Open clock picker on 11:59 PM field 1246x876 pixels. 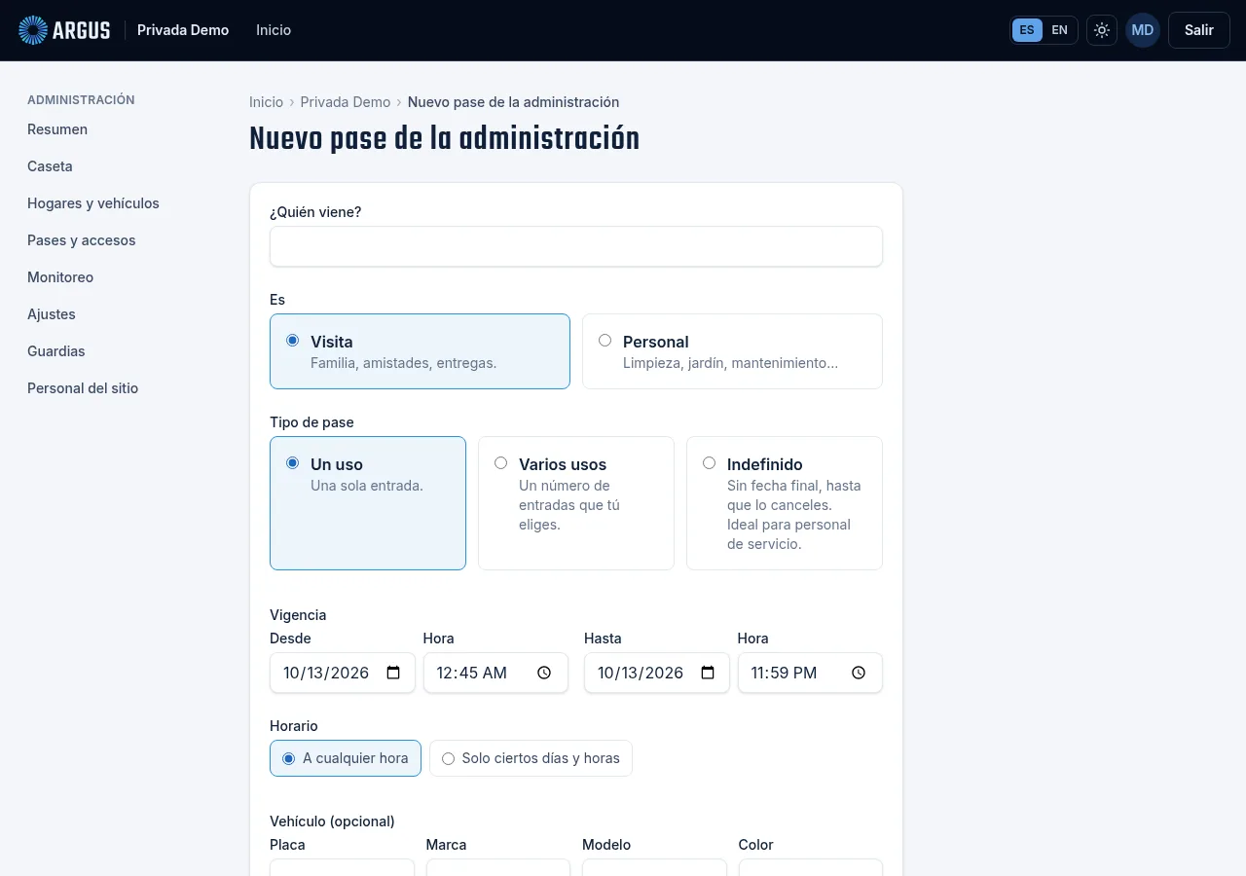point(859,673)
